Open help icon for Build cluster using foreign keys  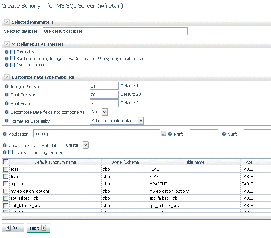click(x=6, y=58)
